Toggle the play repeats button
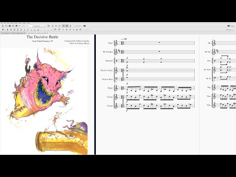 coord(63,26)
